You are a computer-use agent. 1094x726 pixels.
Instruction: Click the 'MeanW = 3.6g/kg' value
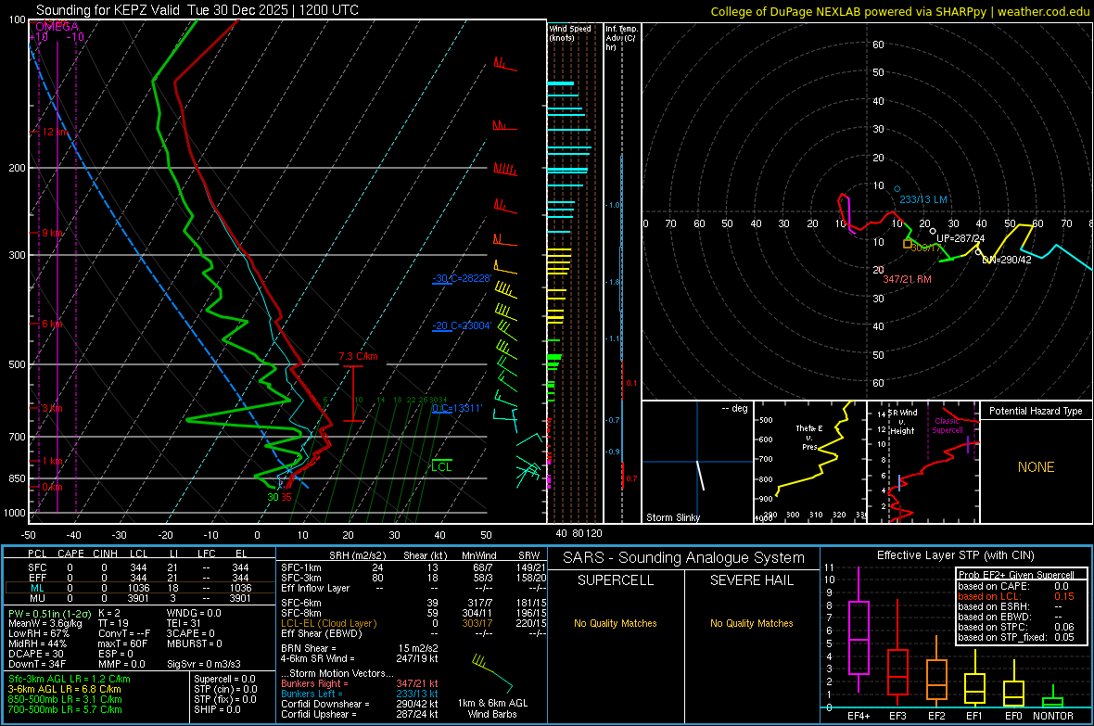(45, 623)
